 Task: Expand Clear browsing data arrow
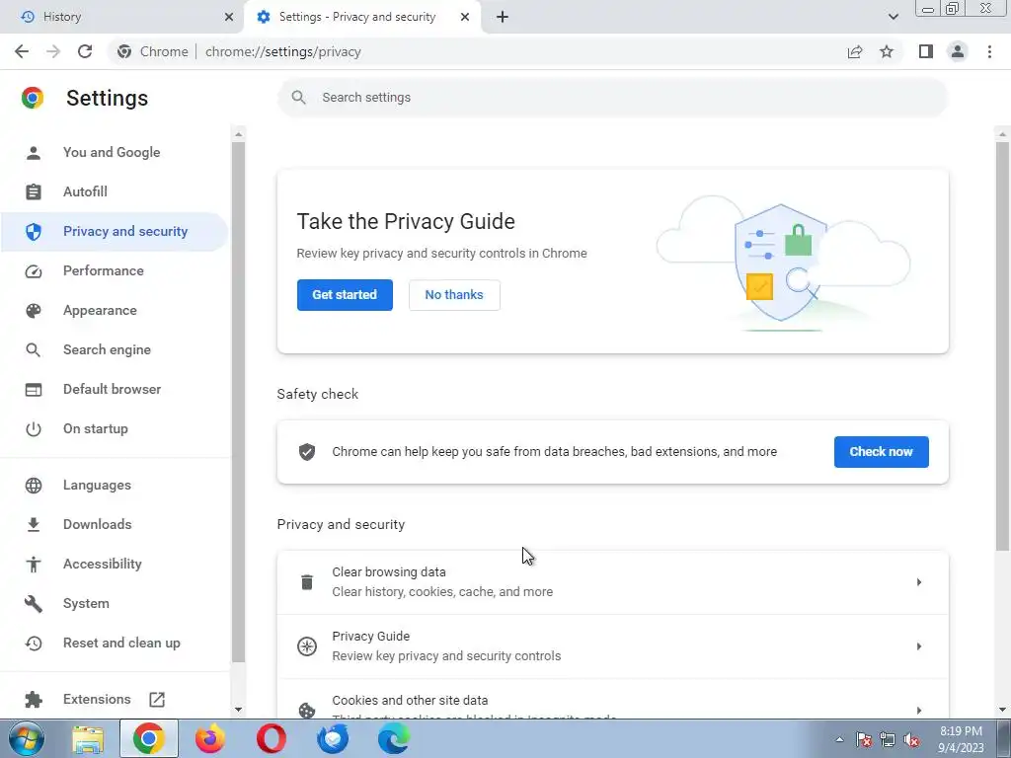(919, 582)
